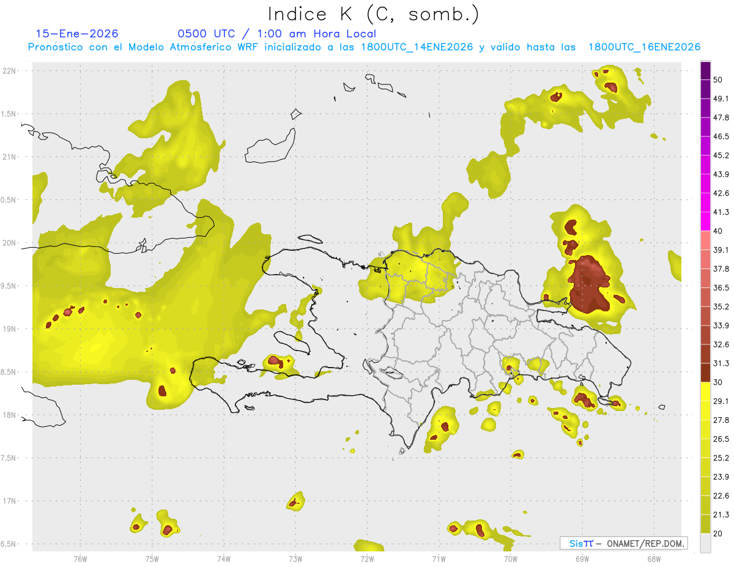Select the olive swatch between 20 and 21.3
734x567 pixels.
pos(705,524)
